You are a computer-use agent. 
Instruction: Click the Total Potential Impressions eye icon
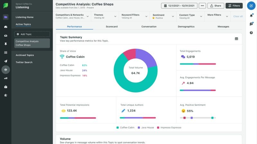(x=63, y=111)
